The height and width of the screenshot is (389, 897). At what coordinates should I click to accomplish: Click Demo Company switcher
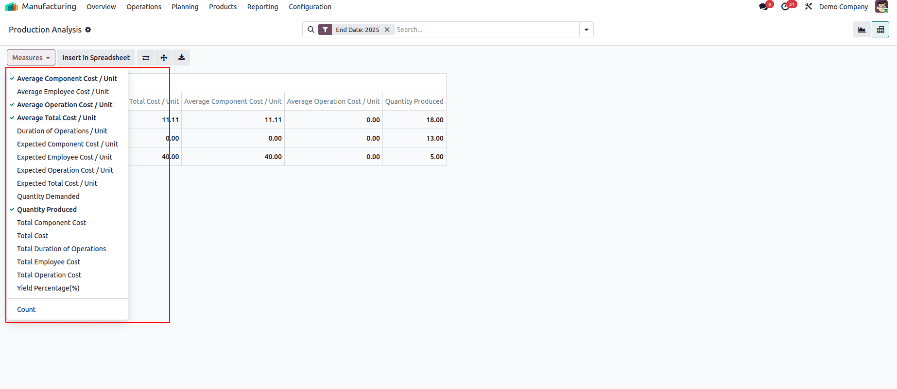point(844,7)
